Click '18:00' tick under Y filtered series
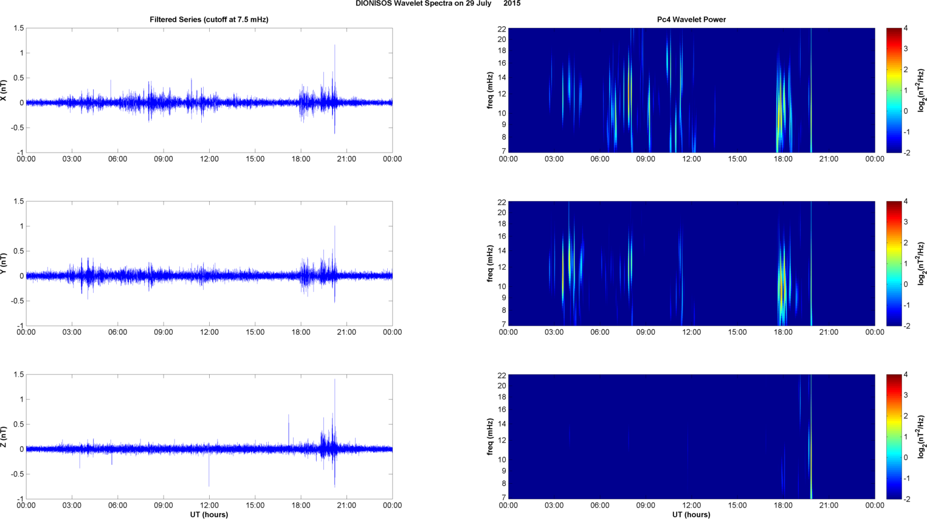Screen dimensions: 927x519 tap(301, 332)
